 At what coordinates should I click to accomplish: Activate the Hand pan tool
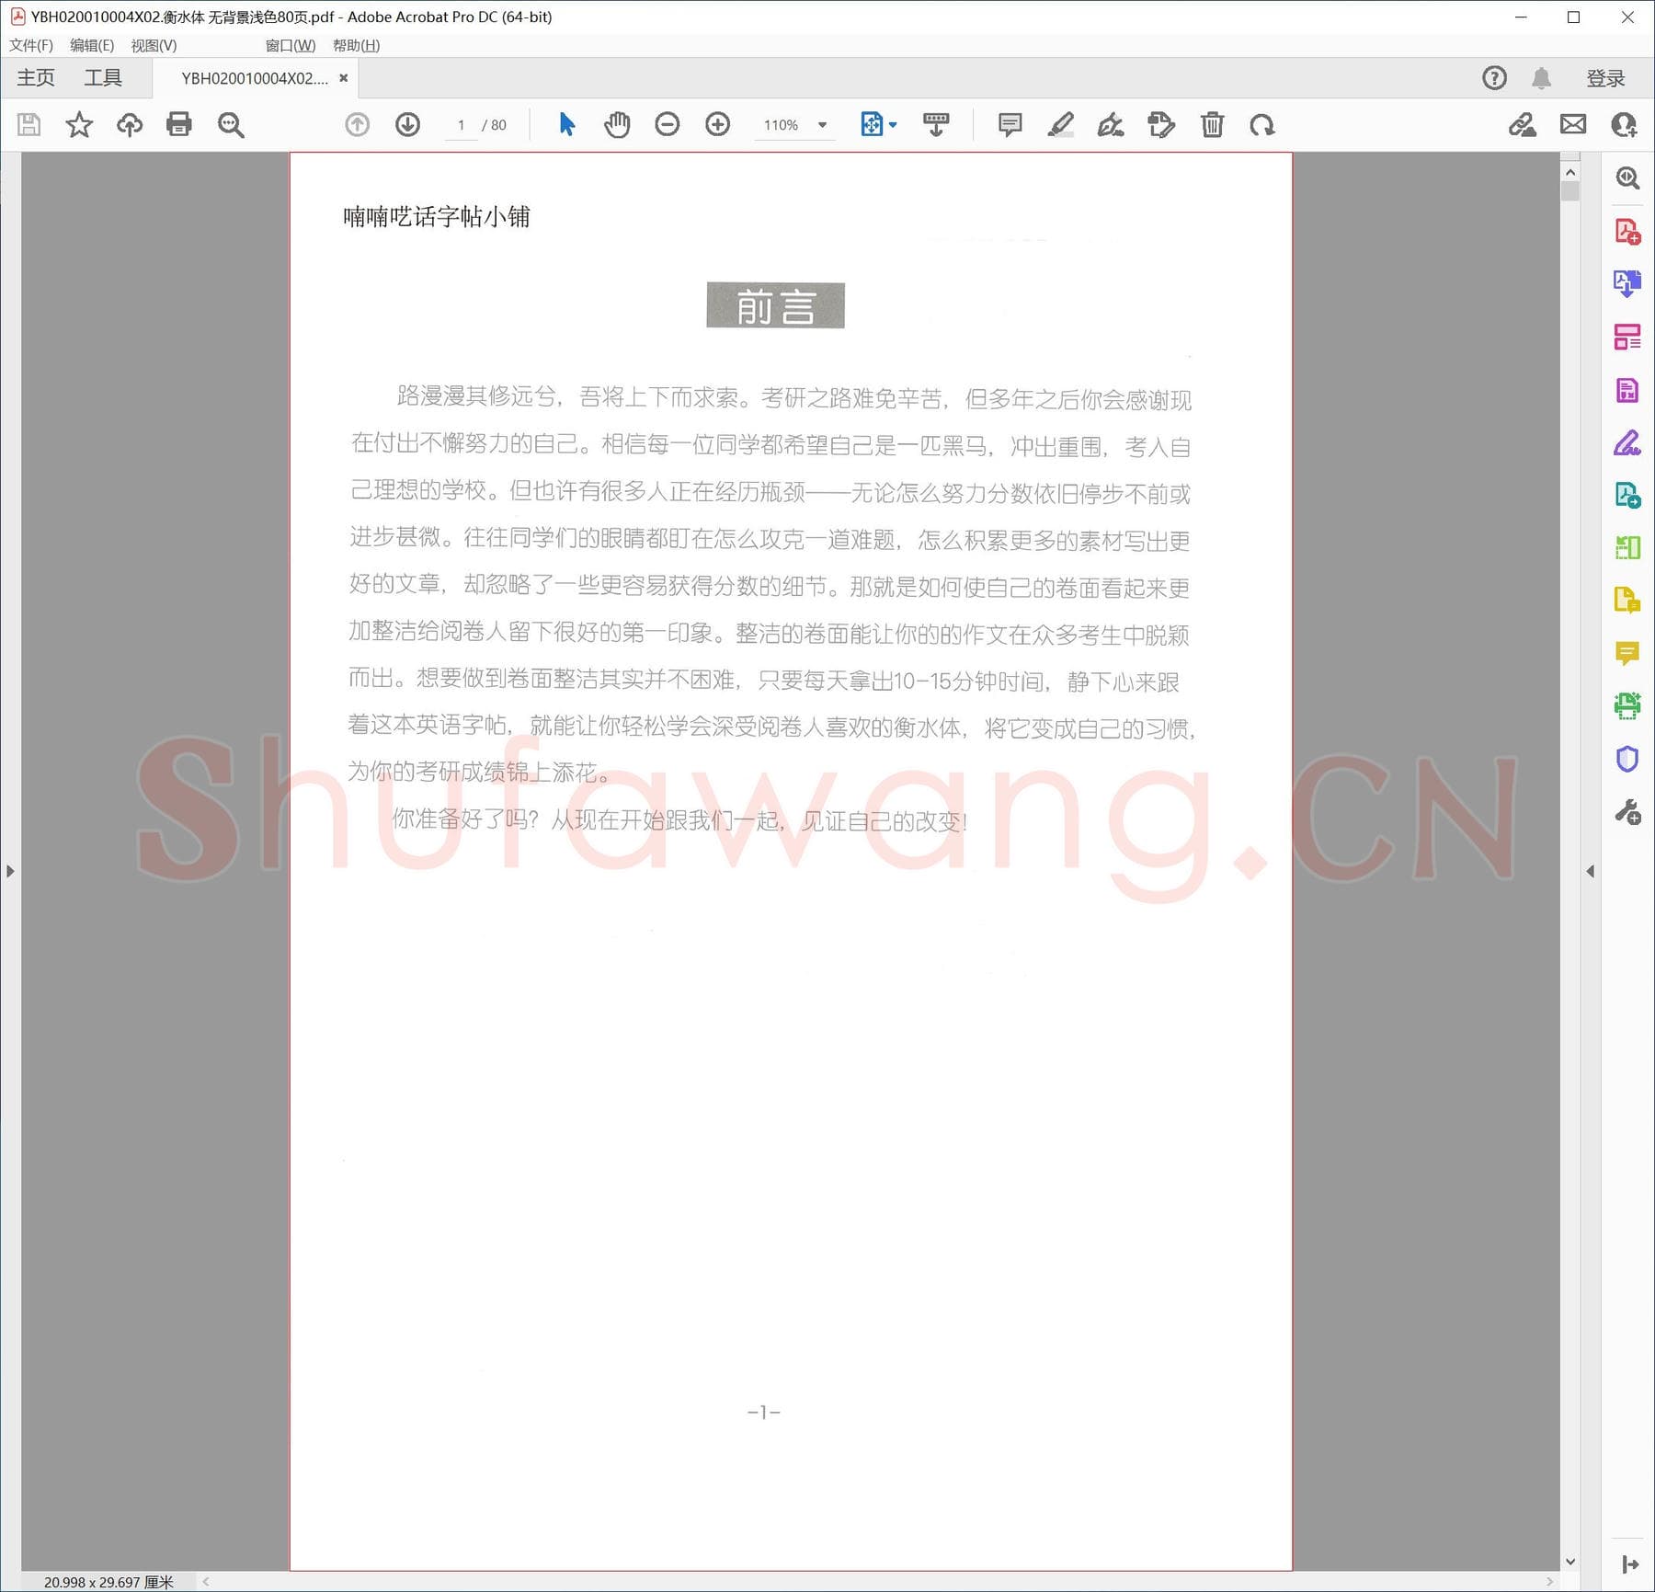point(617,124)
